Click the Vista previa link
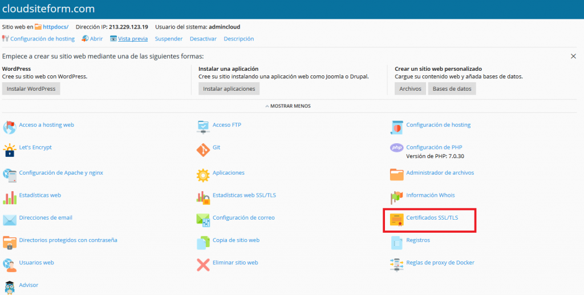Viewport: 584px width, 295px height. (x=133, y=39)
